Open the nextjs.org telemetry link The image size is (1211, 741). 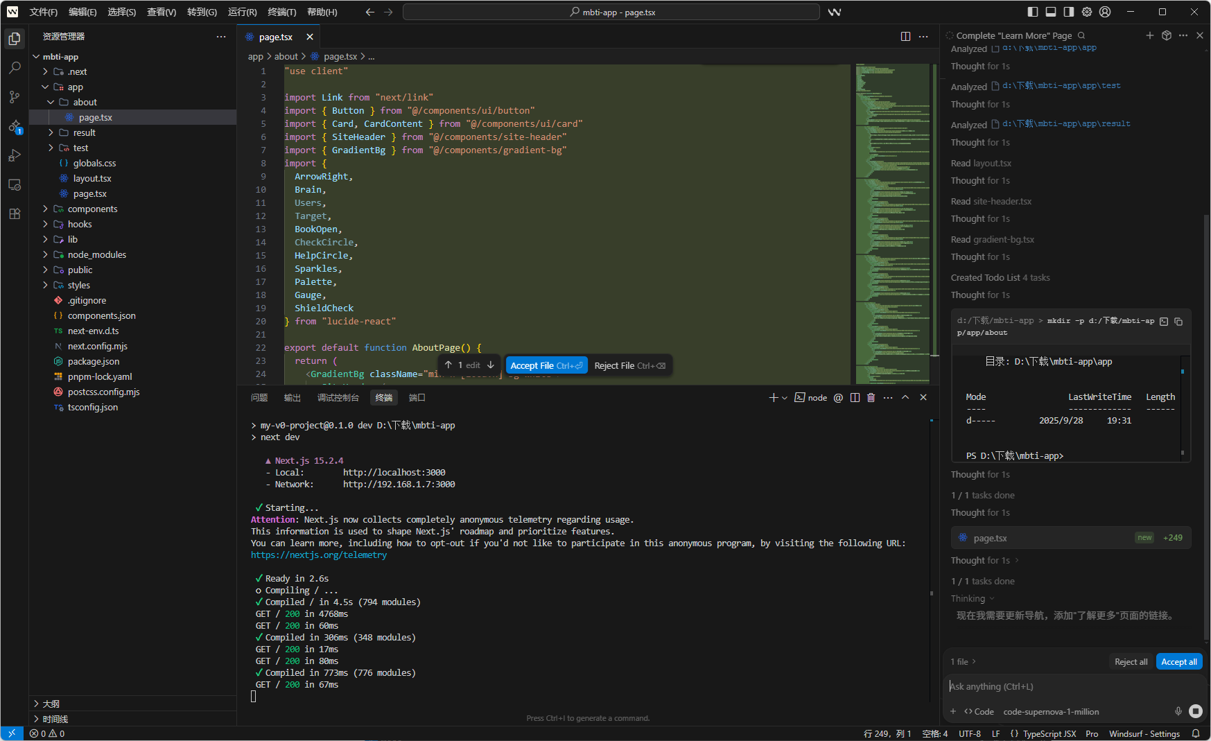click(319, 555)
